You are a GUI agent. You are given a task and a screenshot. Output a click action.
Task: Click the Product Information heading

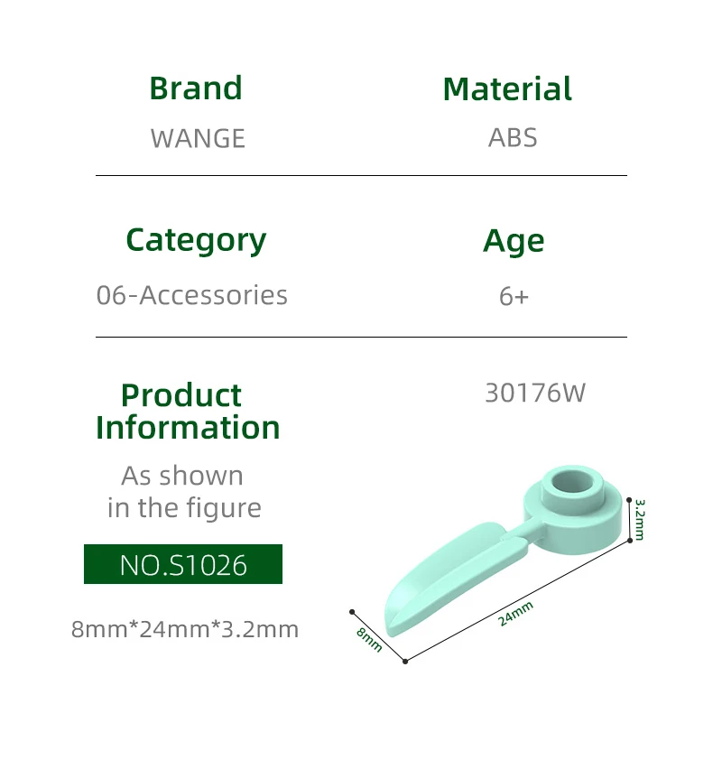click(x=188, y=411)
